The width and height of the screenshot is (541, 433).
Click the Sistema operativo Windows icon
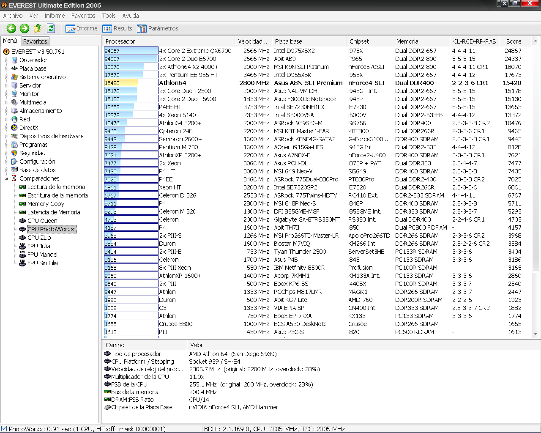tap(14, 77)
